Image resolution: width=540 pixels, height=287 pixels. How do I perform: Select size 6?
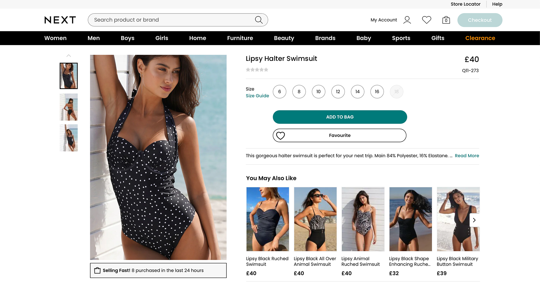pos(280,92)
